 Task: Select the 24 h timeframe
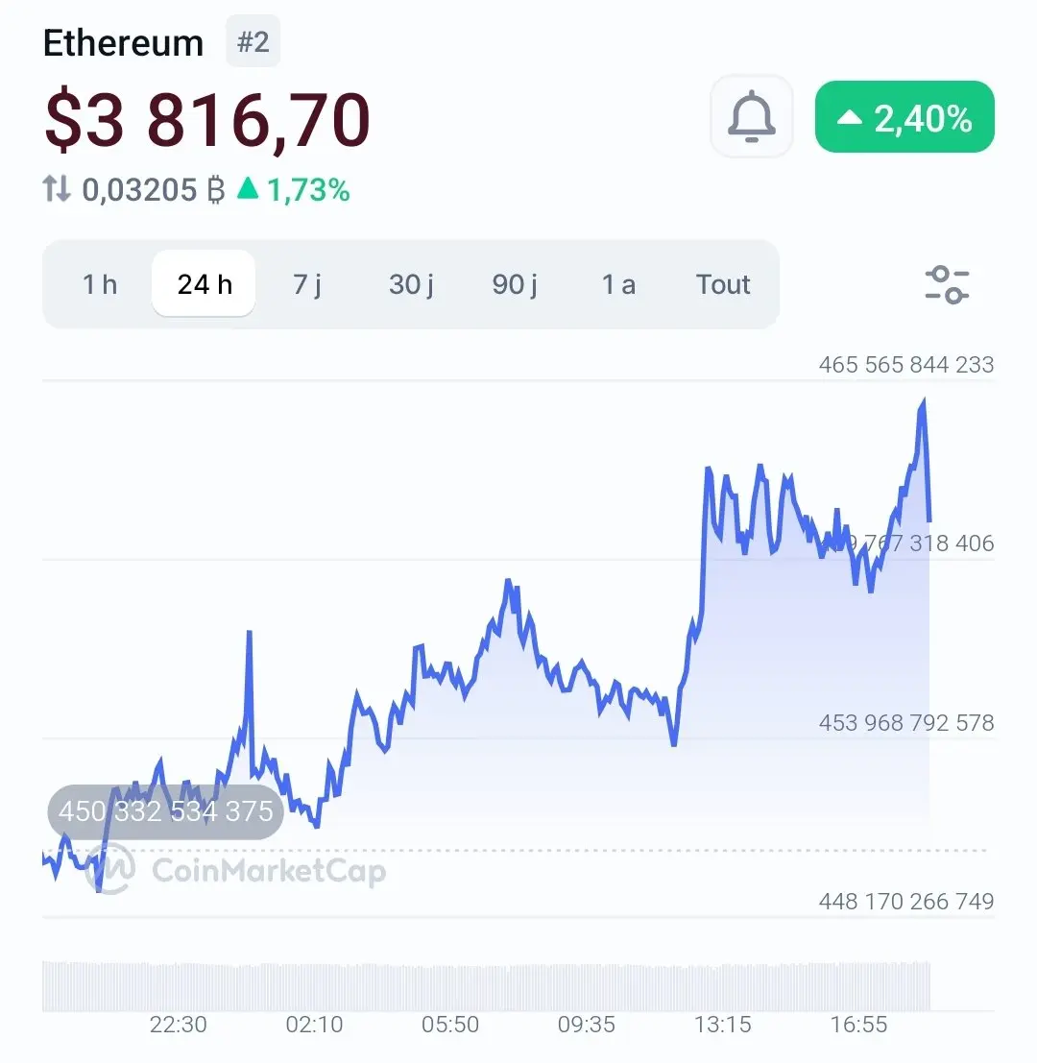coord(204,284)
